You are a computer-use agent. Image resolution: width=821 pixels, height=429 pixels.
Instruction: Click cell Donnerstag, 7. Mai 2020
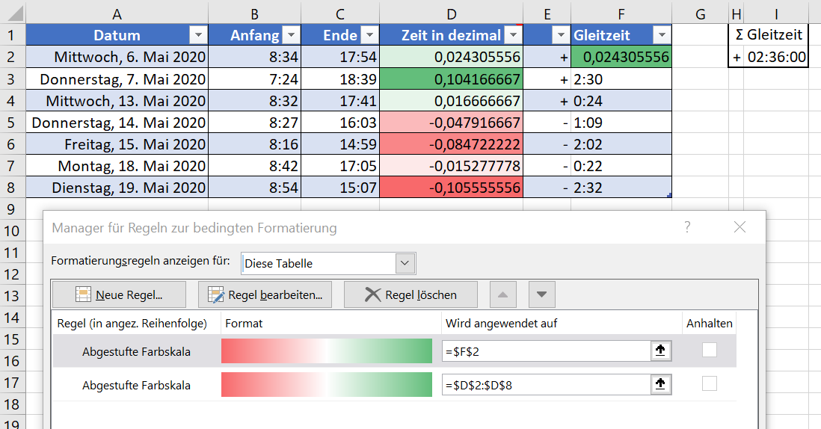pos(117,79)
